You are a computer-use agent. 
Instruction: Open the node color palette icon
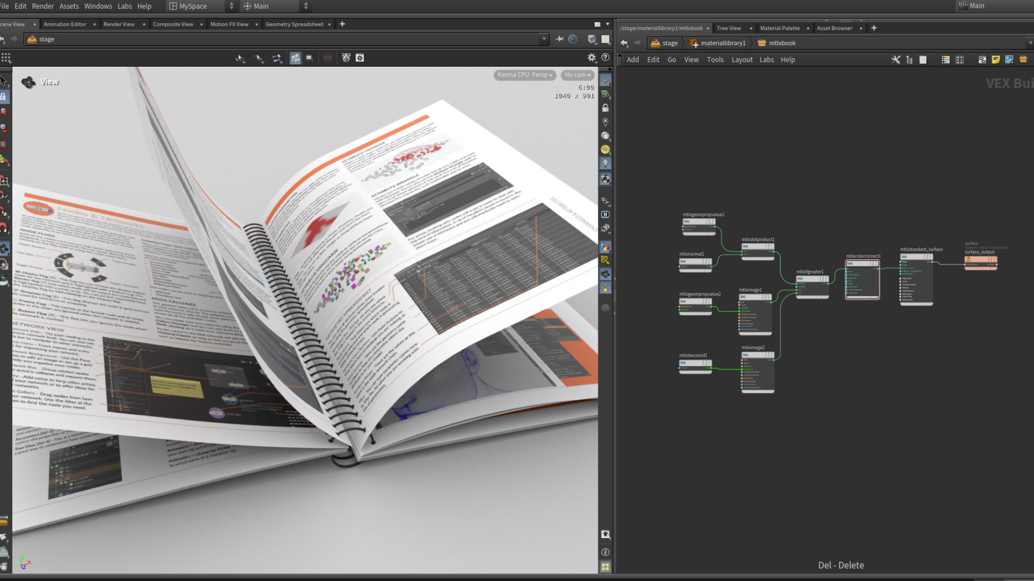pyautogui.click(x=945, y=60)
